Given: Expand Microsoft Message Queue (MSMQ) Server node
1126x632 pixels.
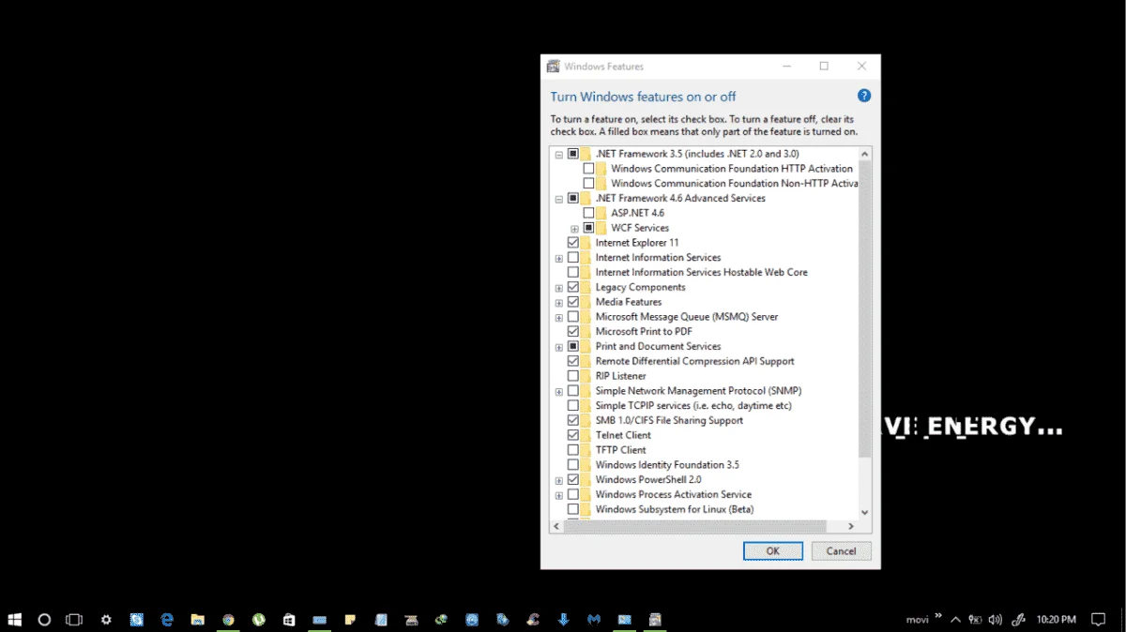Looking at the screenshot, I should point(559,317).
